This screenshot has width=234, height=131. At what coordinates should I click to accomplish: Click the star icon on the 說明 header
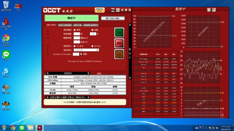(47, 97)
